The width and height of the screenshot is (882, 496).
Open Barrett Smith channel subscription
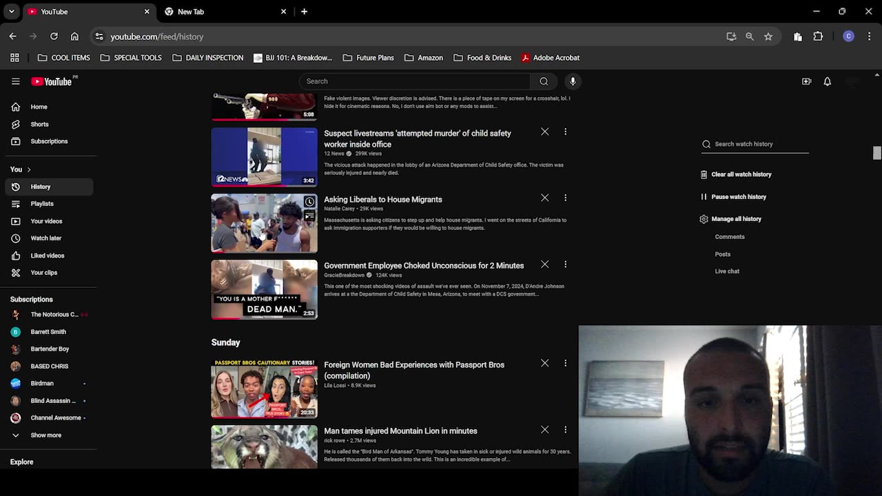[48, 332]
